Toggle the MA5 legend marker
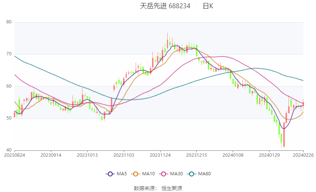This screenshot has height=192, width=316. pyautogui.click(x=110, y=174)
